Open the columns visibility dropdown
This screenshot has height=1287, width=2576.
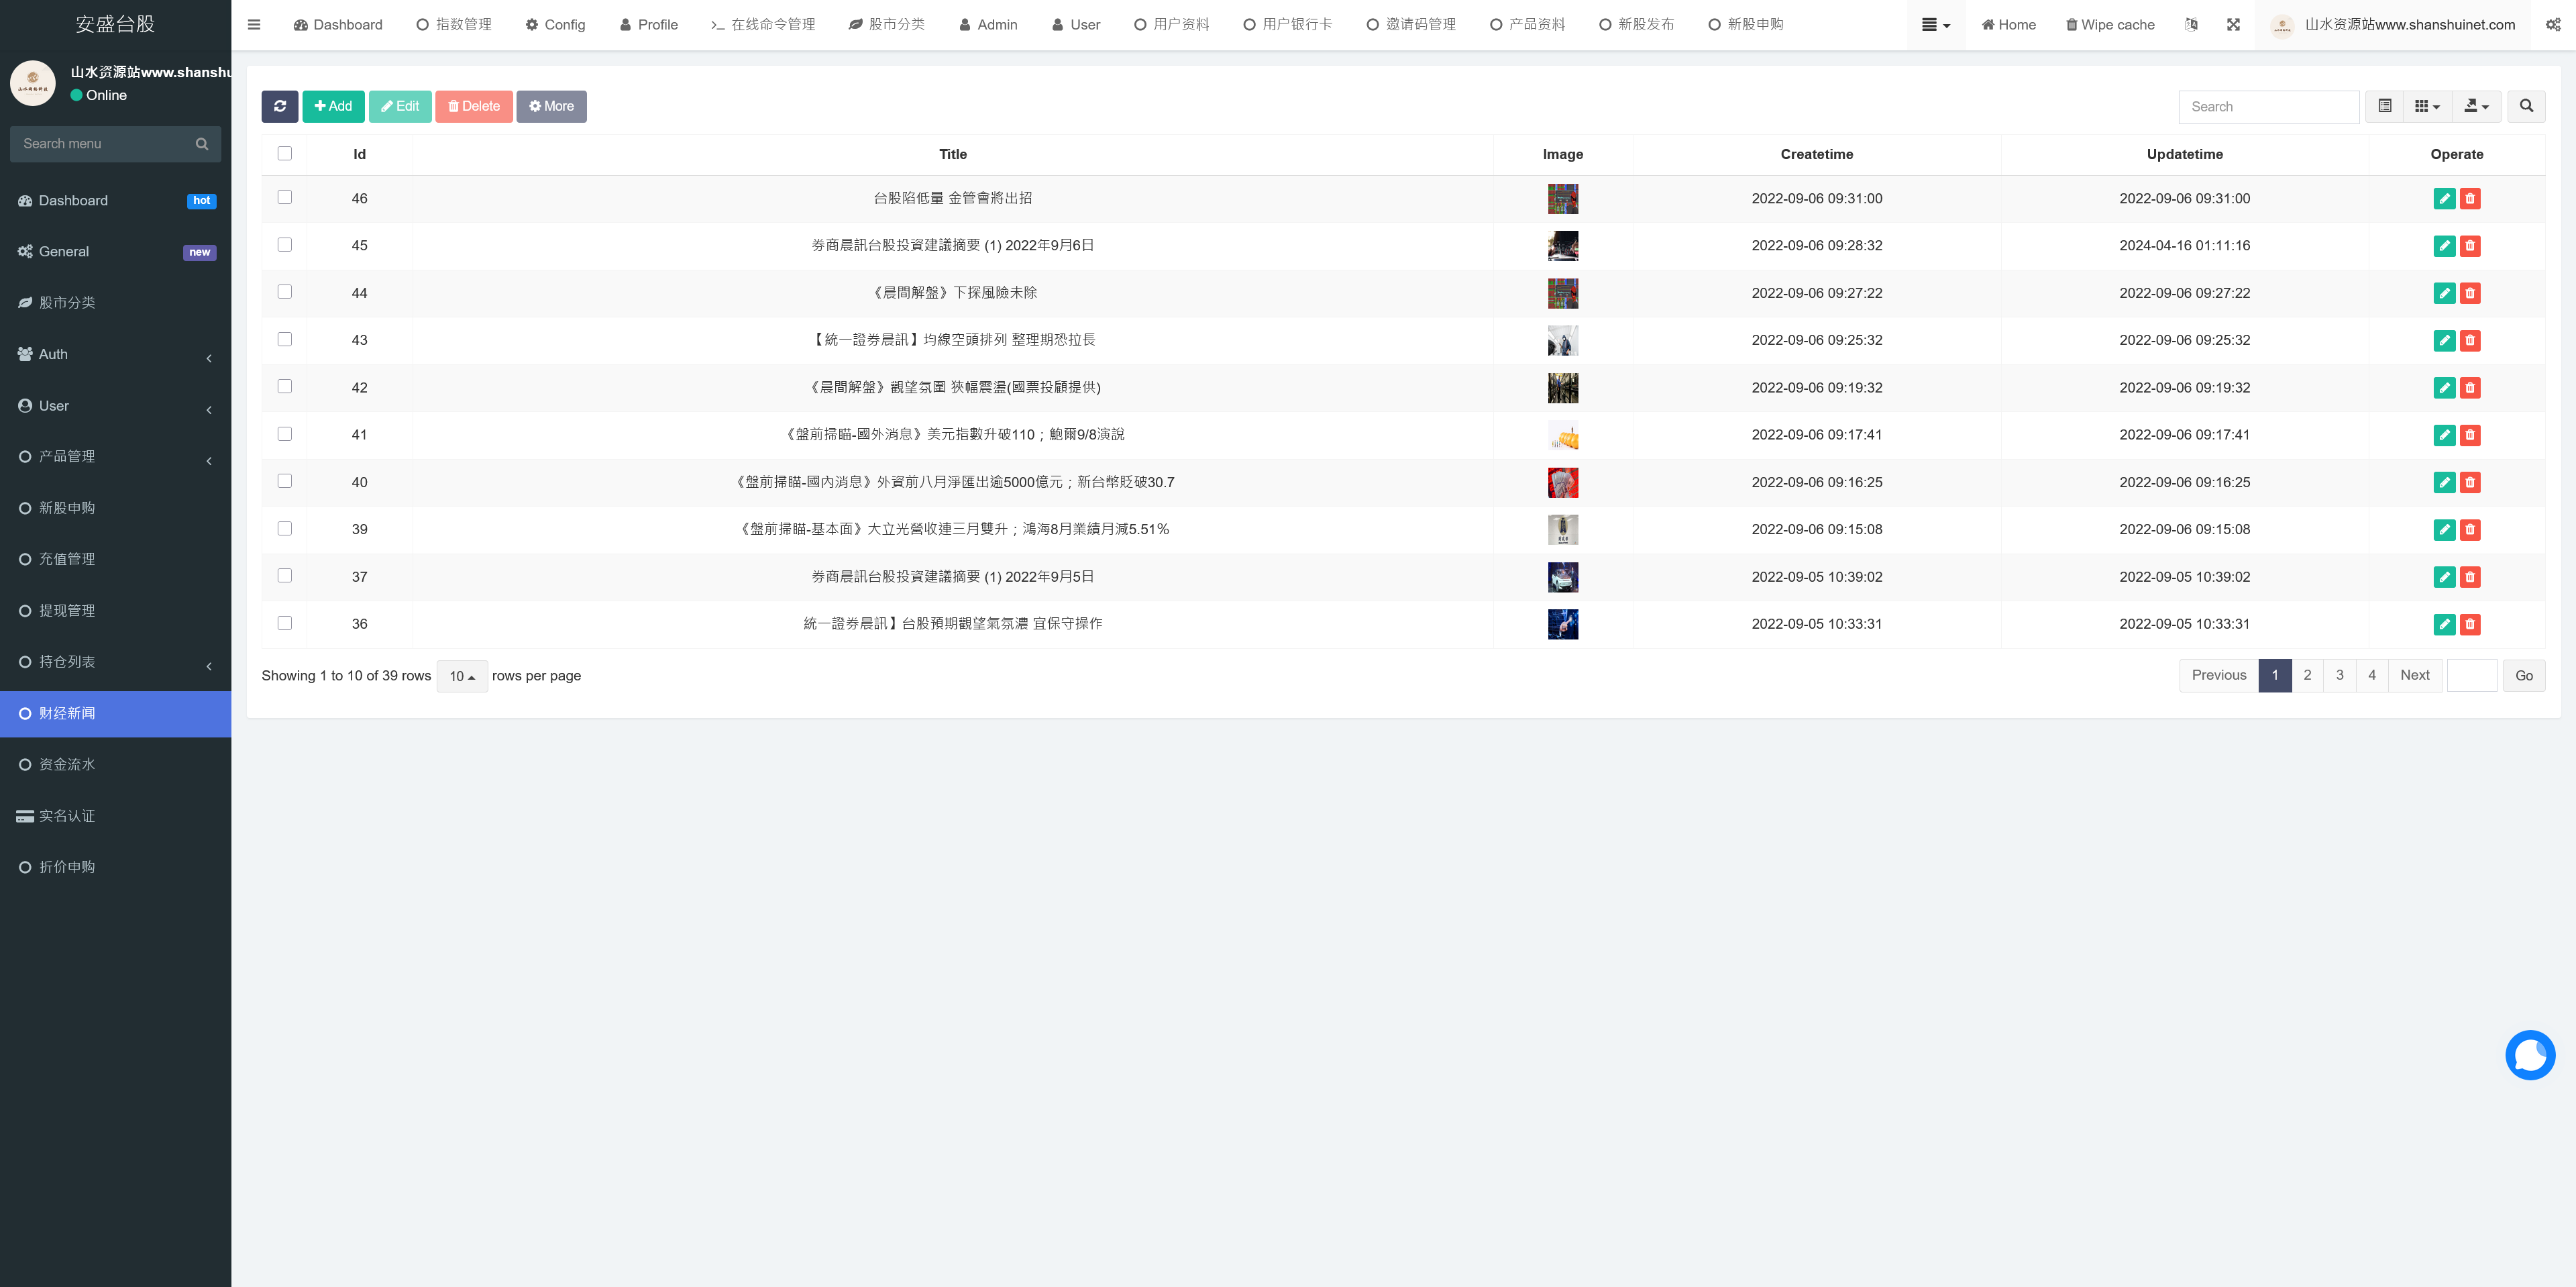click(2426, 106)
